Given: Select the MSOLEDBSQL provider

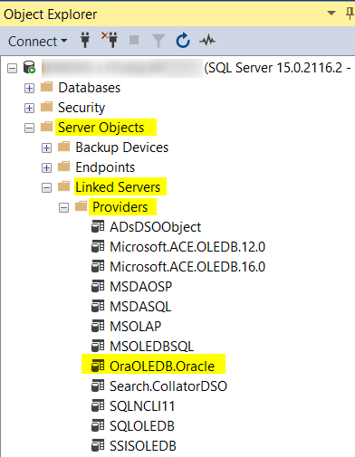Looking at the screenshot, I should 152,347.
